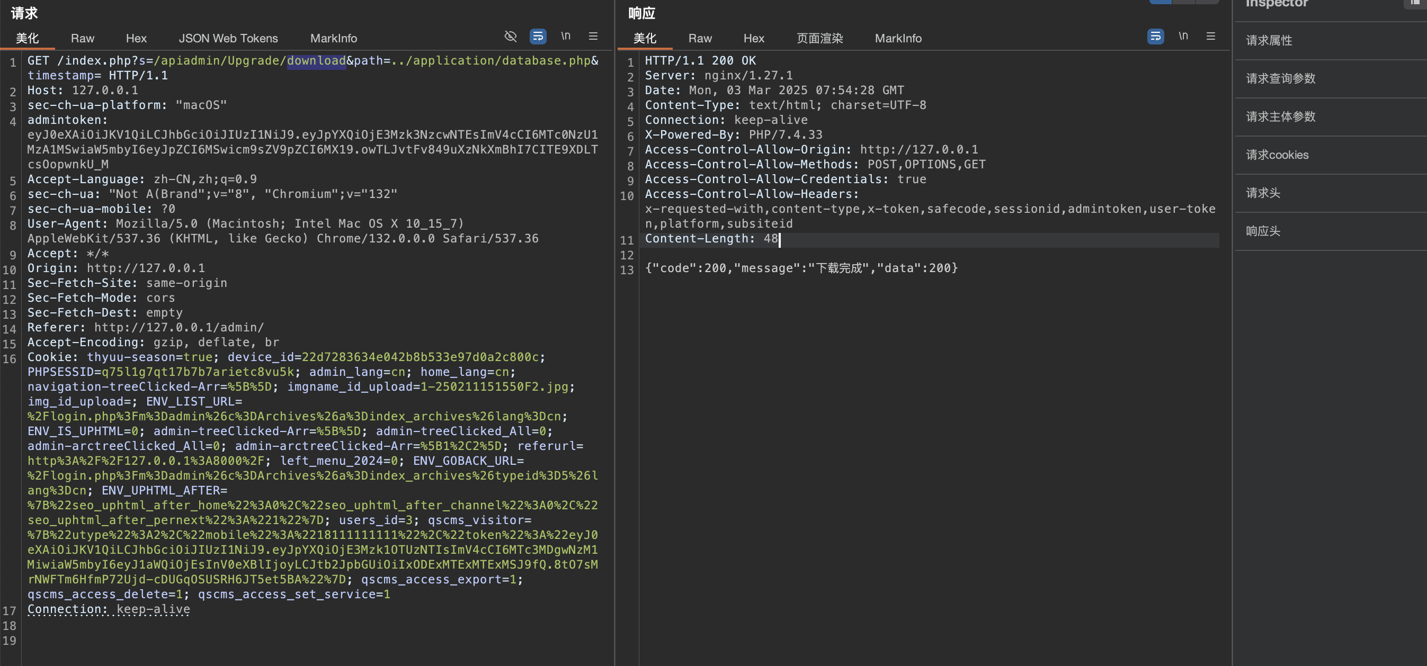Click 'Sec-Fetch-Dest: empty' header line
This screenshot has height=666, width=1427.
coord(105,313)
